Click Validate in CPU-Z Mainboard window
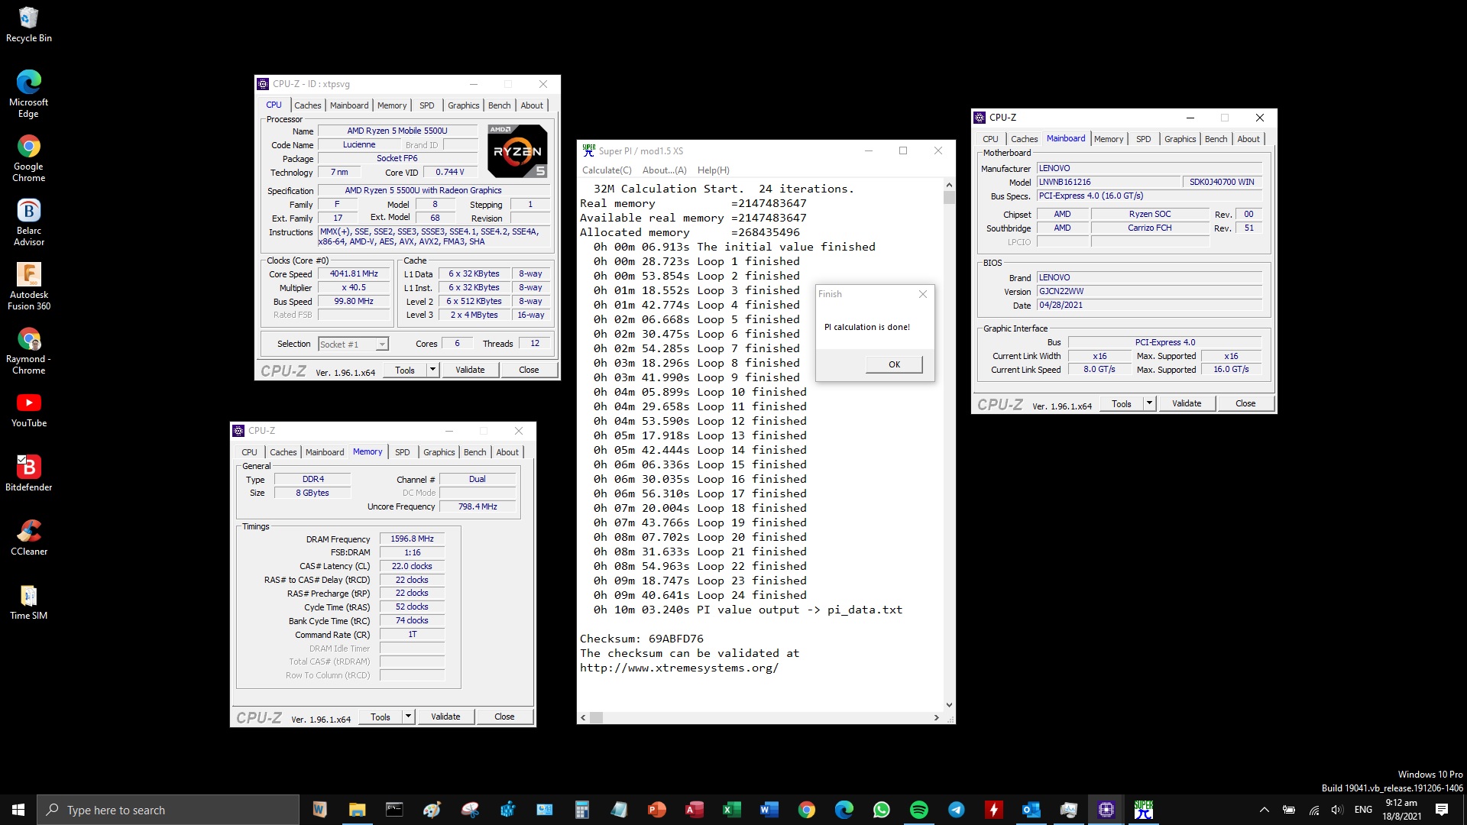The image size is (1467, 825). [x=1187, y=403]
